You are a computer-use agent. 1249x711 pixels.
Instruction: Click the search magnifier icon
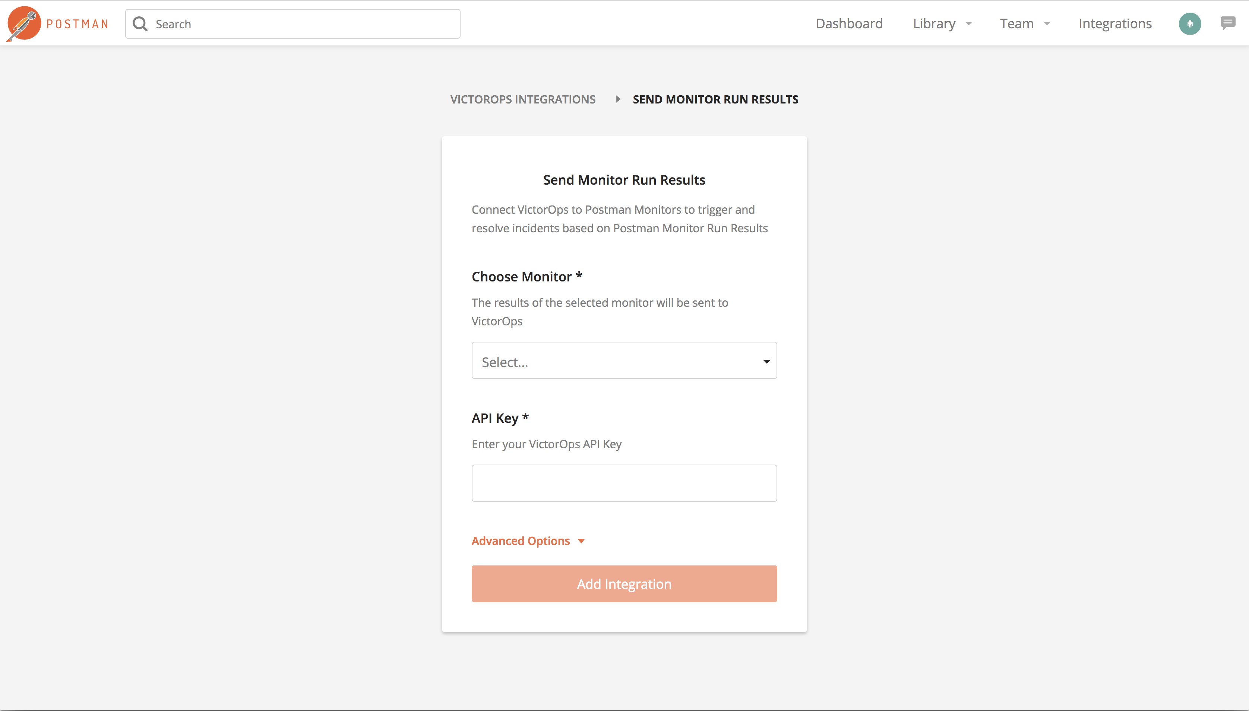pyautogui.click(x=140, y=24)
